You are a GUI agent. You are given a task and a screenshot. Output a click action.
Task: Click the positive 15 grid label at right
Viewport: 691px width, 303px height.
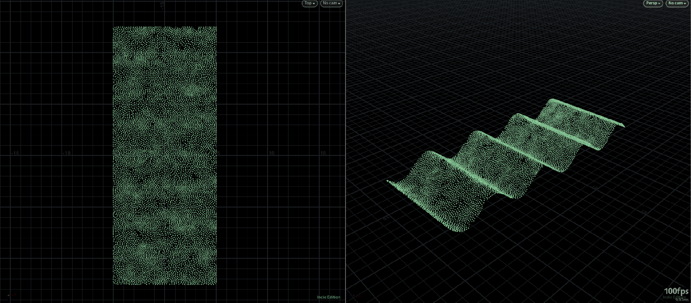323,153
